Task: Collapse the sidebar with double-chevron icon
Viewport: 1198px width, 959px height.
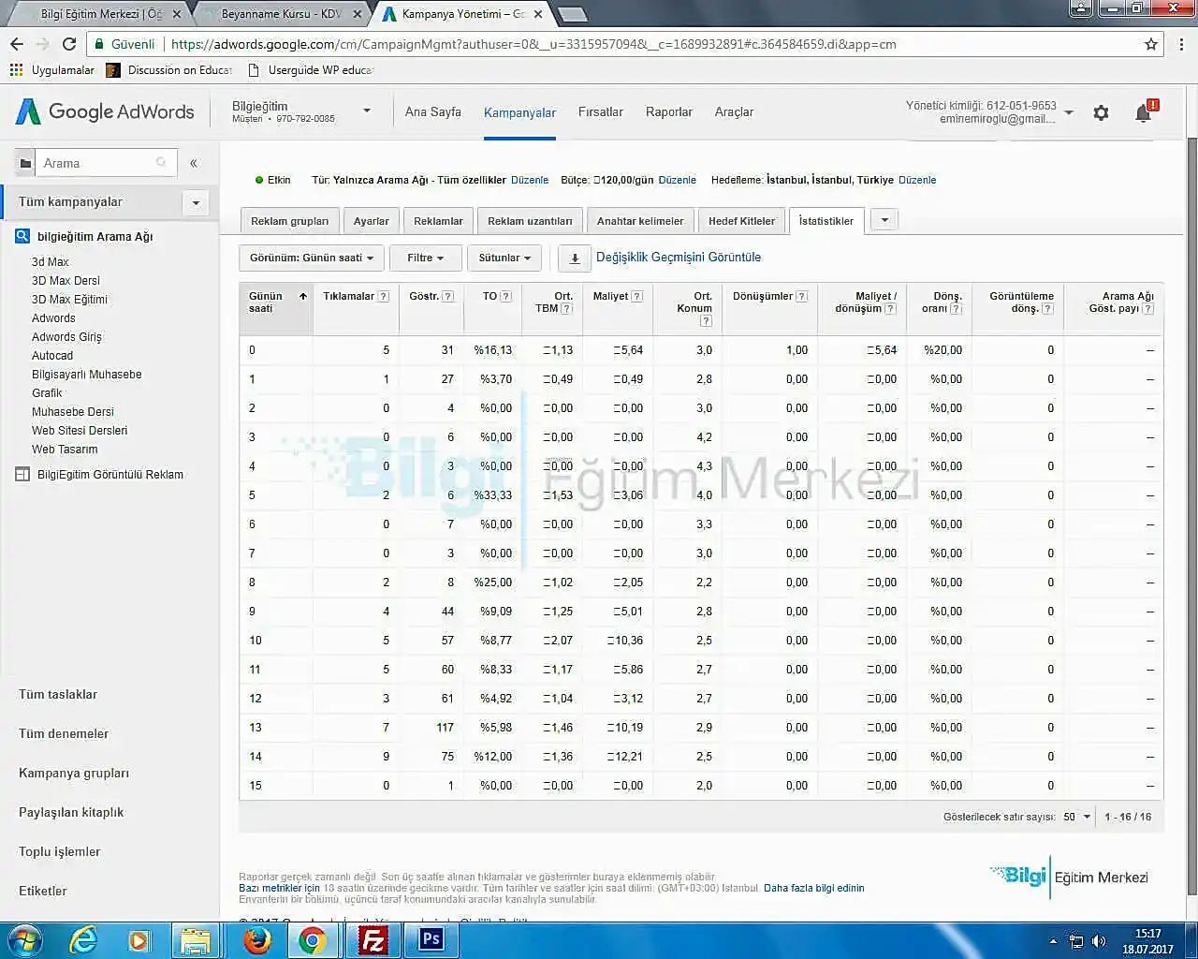Action: pos(194,163)
